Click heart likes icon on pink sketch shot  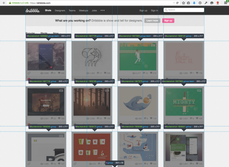pyautogui.click(x=197, y=73)
